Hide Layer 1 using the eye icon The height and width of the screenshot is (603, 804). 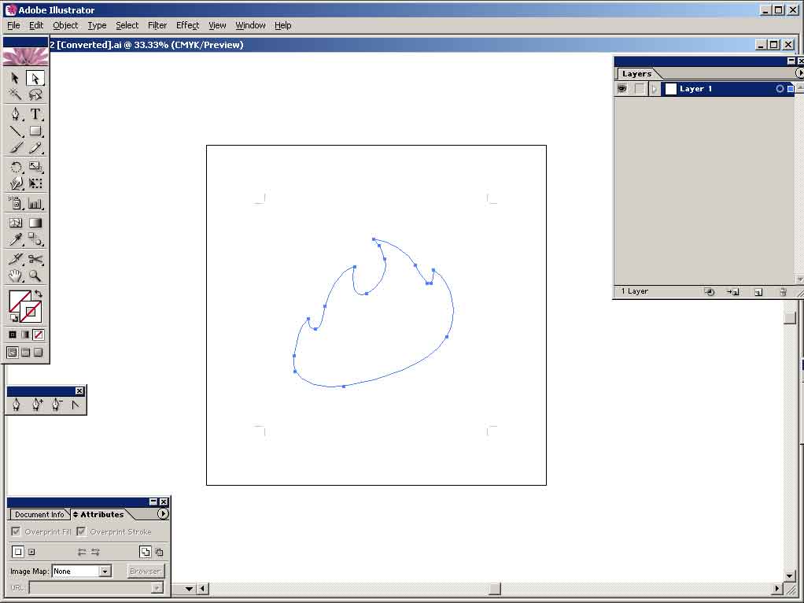click(x=621, y=89)
